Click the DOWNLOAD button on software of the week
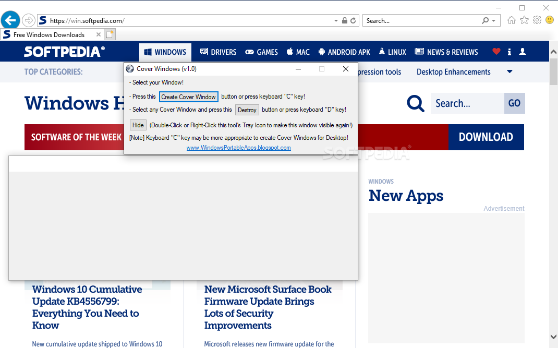Image resolution: width=558 pixels, height=348 pixels. pos(486,137)
